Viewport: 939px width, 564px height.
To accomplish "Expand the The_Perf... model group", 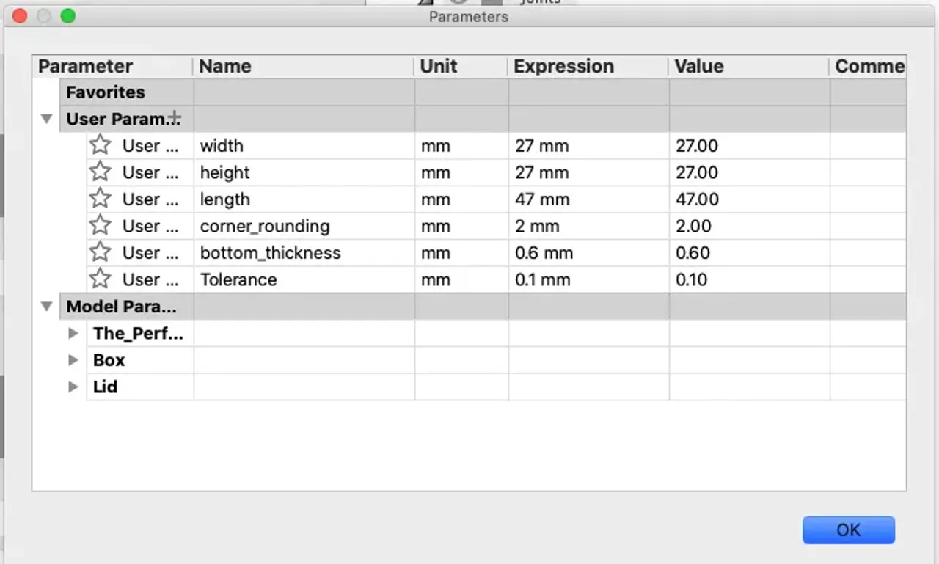I will tap(73, 333).
